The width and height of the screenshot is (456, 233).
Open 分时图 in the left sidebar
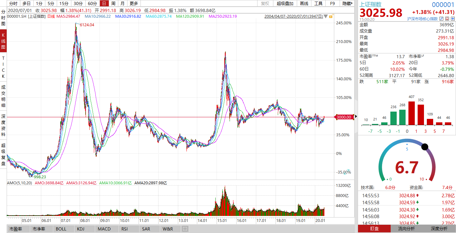tap(3, 17)
